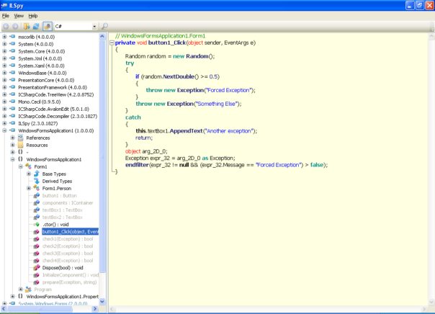435x314 pixels.
Task: Select the PresentationFramework (4.0.0.0) assembly
Action: pos(53,87)
